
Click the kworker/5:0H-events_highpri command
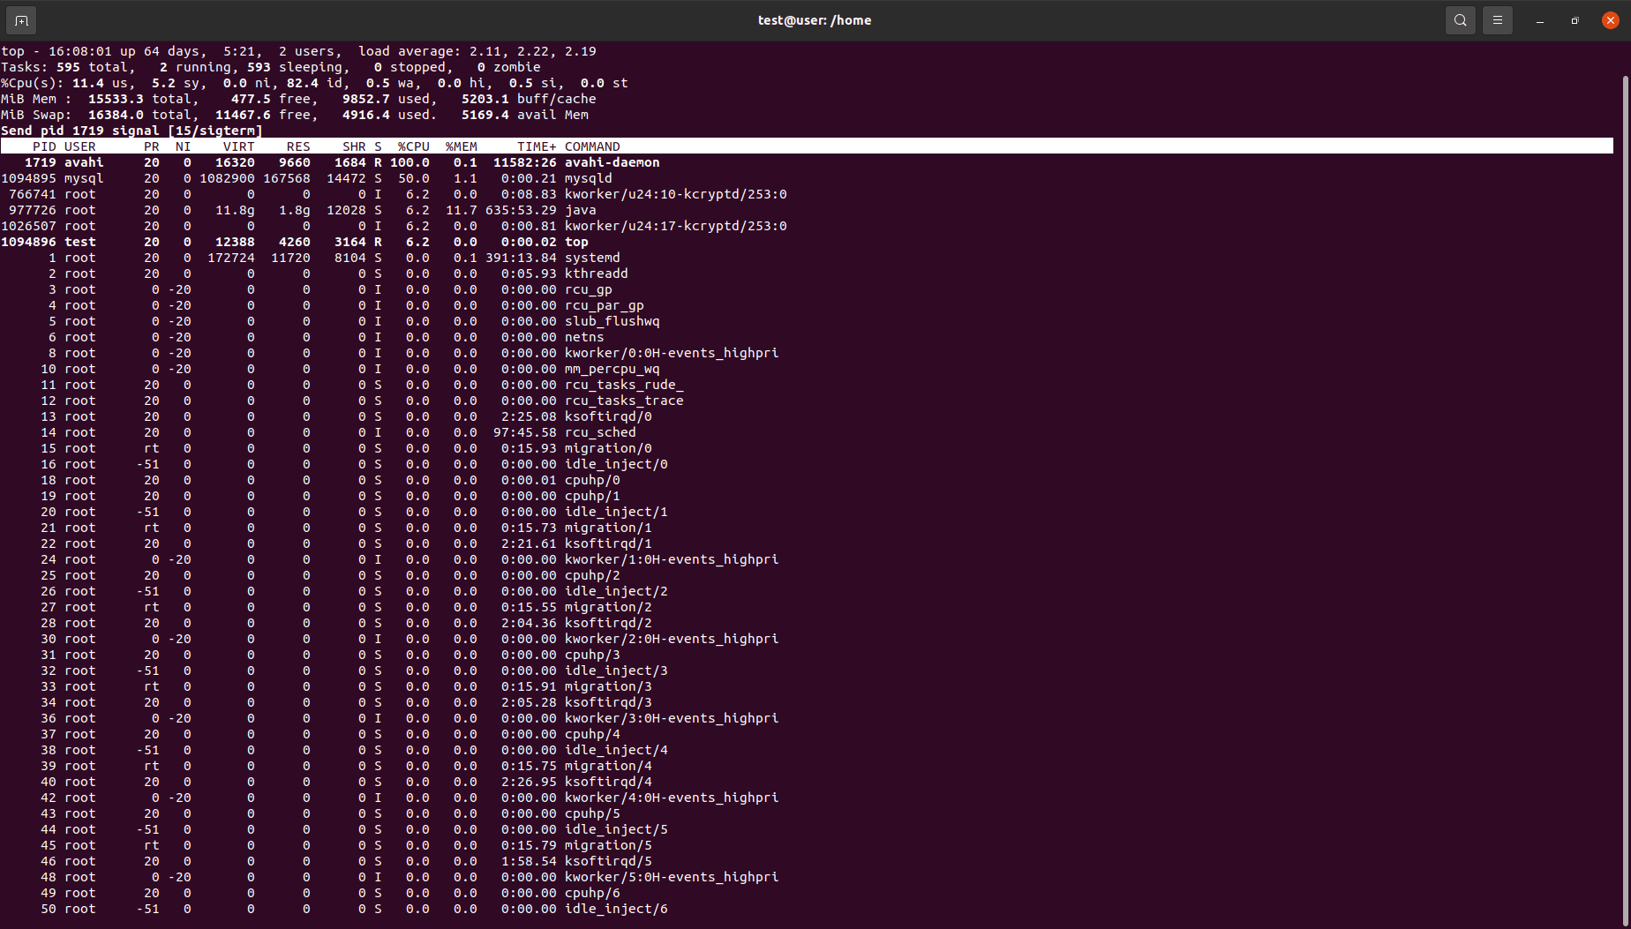point(672,877)
